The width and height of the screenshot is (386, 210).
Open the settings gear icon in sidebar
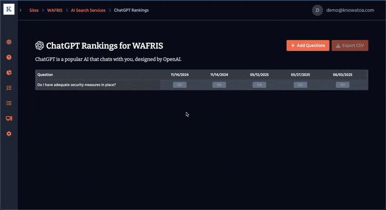[9, 133]
